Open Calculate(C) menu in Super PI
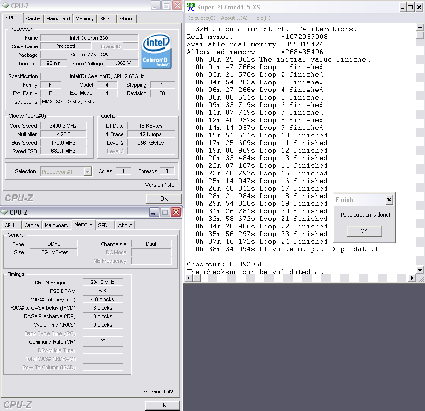 [x=201, y=18]
